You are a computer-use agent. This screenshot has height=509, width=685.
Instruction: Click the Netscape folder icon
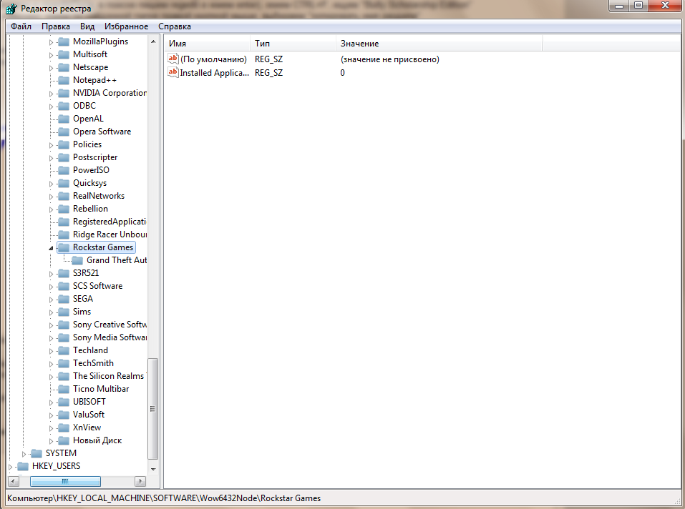click(64, 67)
